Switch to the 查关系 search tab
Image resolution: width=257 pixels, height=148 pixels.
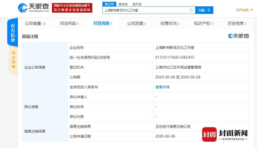click(137, 4)
